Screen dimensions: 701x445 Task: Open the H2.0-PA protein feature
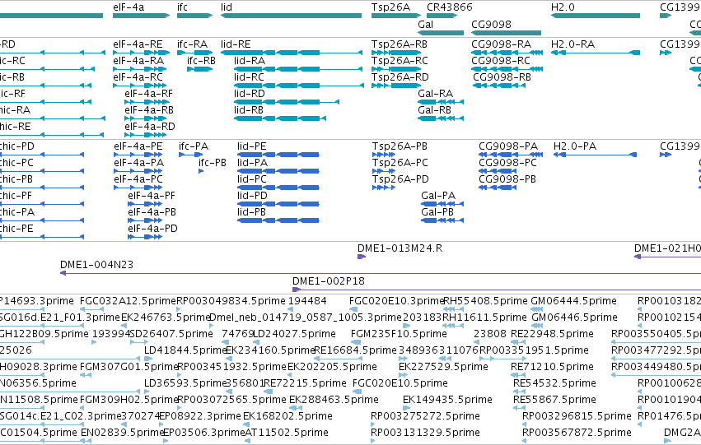pyautogui.click(x=595, y=155)
